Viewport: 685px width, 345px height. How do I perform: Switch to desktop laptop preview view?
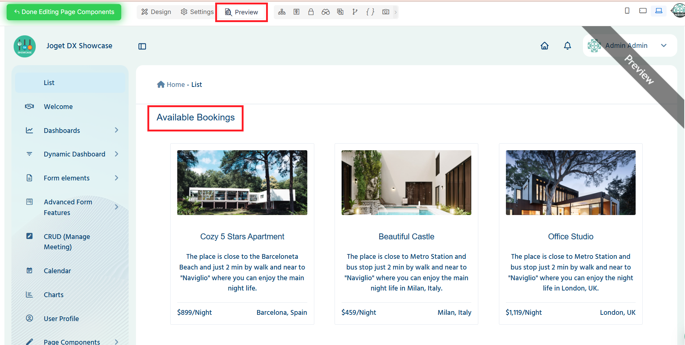point(659,11)
